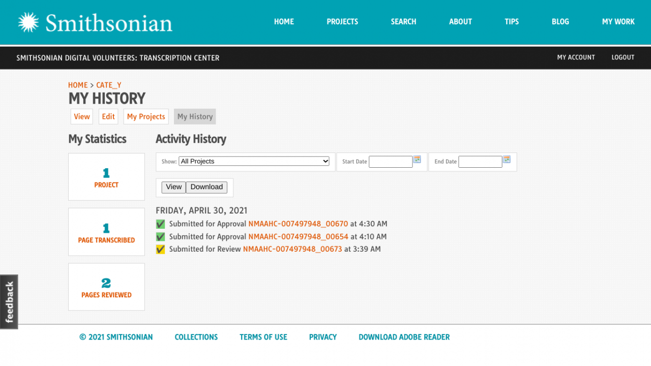Switch to the My Projects tab
The width and height of the screenshot is (651, 366).
[x=146, y=116]
